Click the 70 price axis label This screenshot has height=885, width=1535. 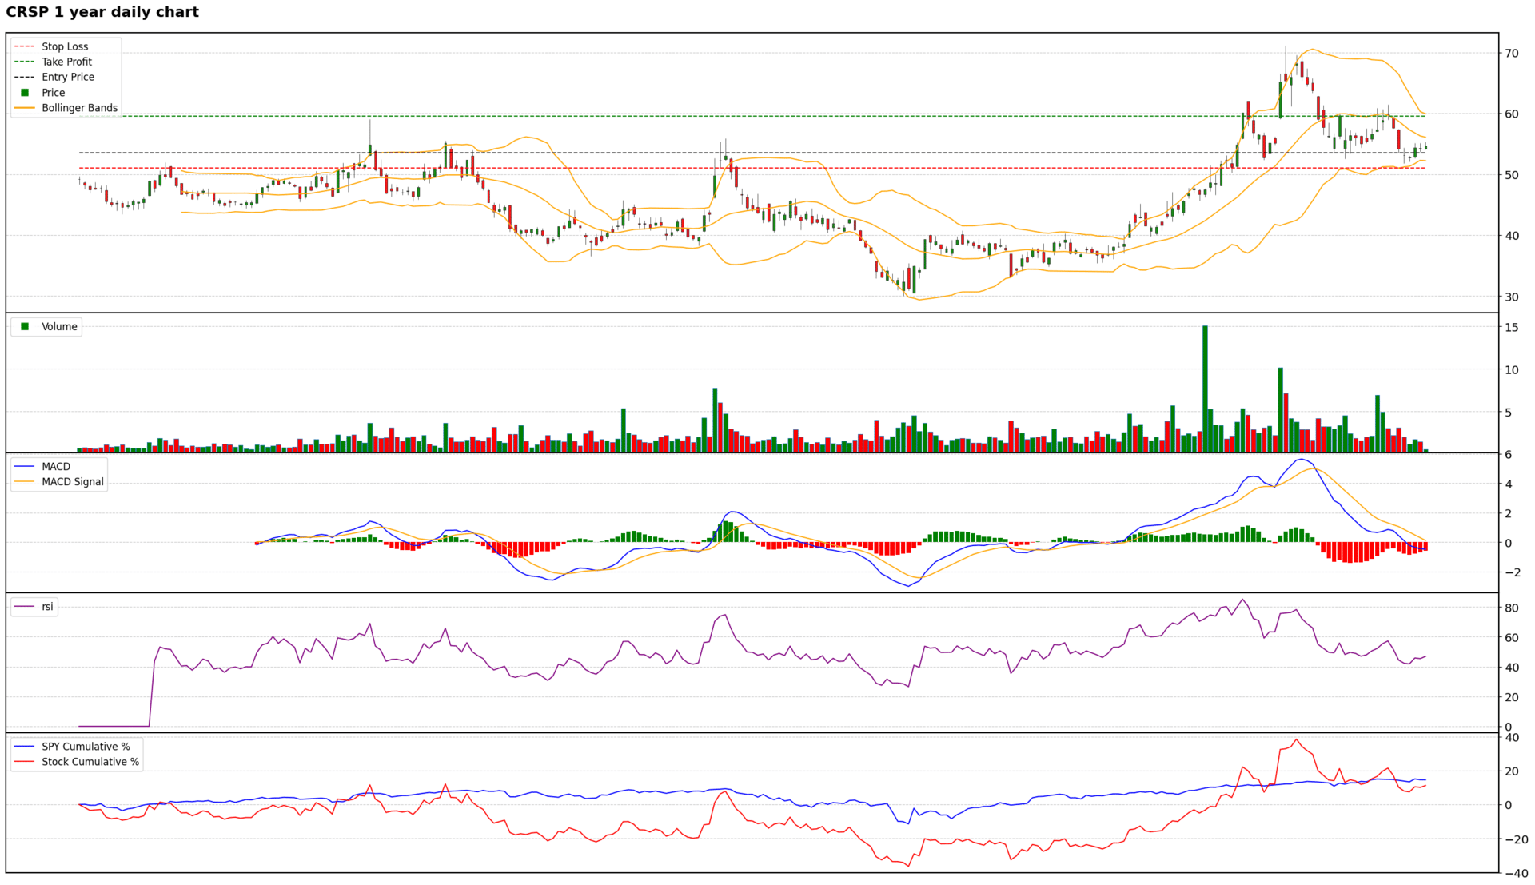(1511, 54)
